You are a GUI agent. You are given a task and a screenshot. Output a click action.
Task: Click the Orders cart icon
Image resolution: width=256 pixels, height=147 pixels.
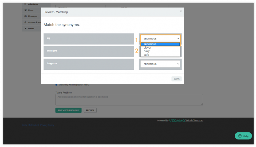tap(26, 29)
